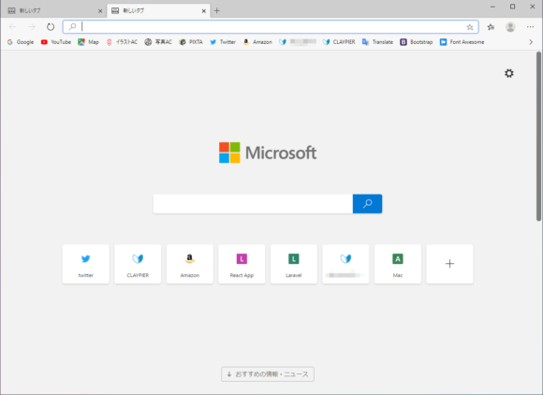
Task: Open the twitter quick link tile
Action: [86, 264]
